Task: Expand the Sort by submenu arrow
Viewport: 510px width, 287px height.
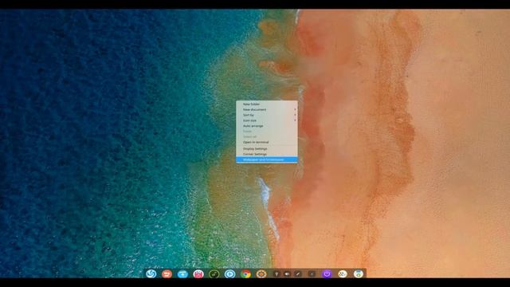Action: coord(295,115)
